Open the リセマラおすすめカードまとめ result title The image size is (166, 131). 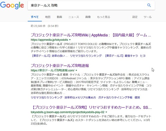(92, 107)
